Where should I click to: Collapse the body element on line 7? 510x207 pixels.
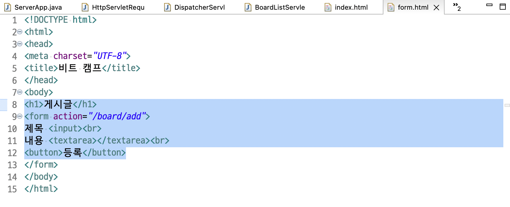tap(20, 92)
